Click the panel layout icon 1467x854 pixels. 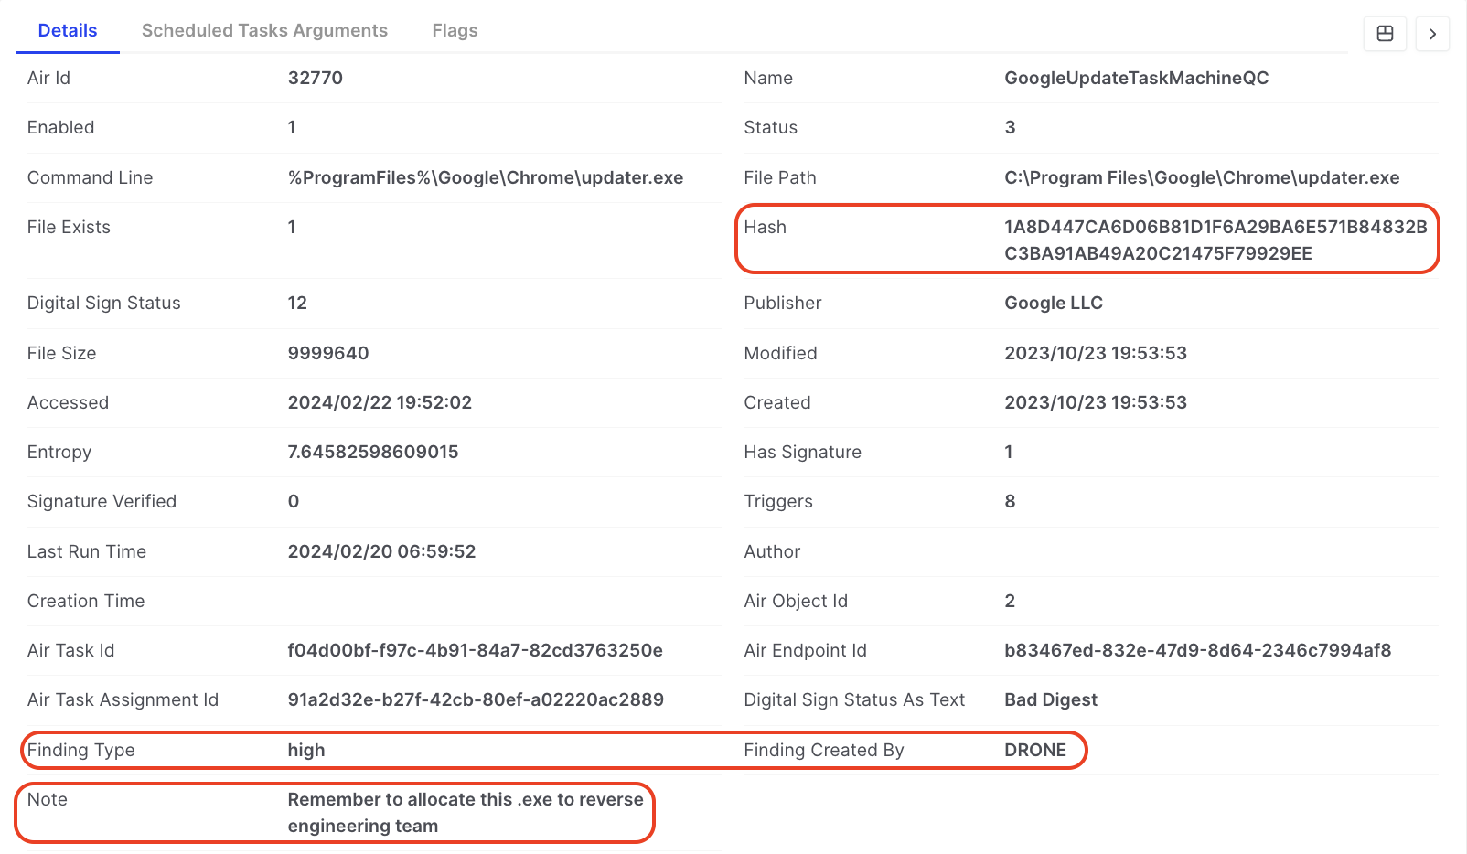click(x=1385, y=34)
